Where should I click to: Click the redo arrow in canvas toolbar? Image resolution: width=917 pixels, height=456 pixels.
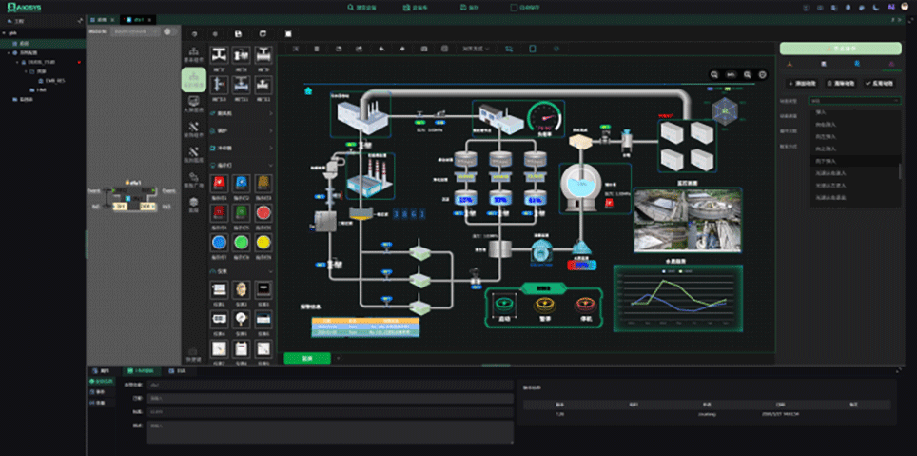click(402, 49)
